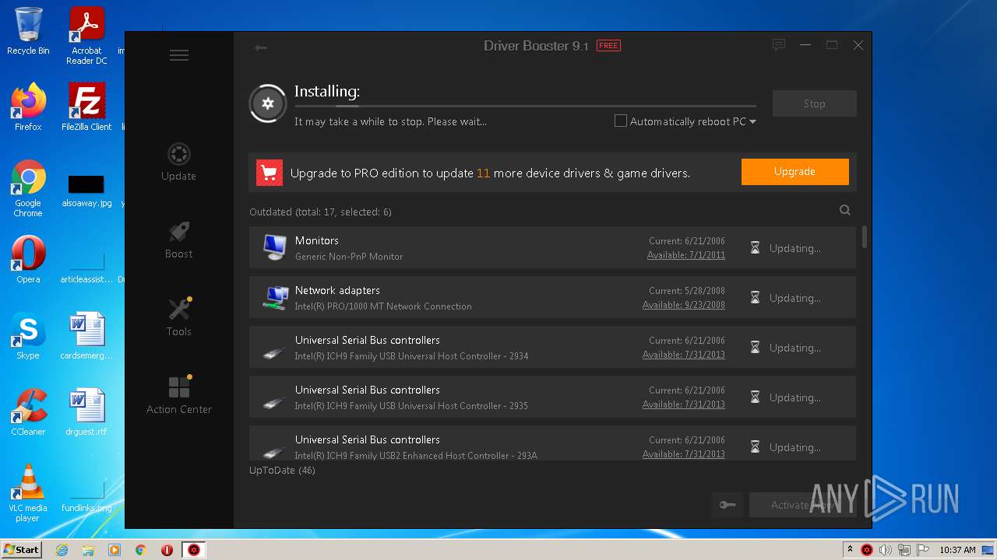Click the Outdated total 17 selected 6 label

coord(320,212)
